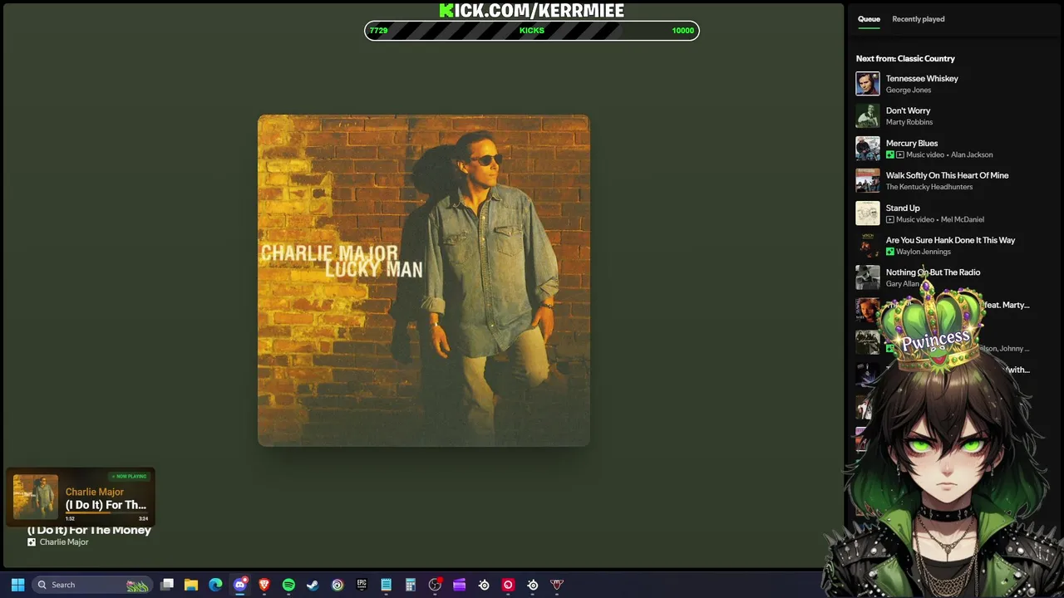Click the Kicks goal progress bar
The image size is (1064, 598).
point(532,31)
